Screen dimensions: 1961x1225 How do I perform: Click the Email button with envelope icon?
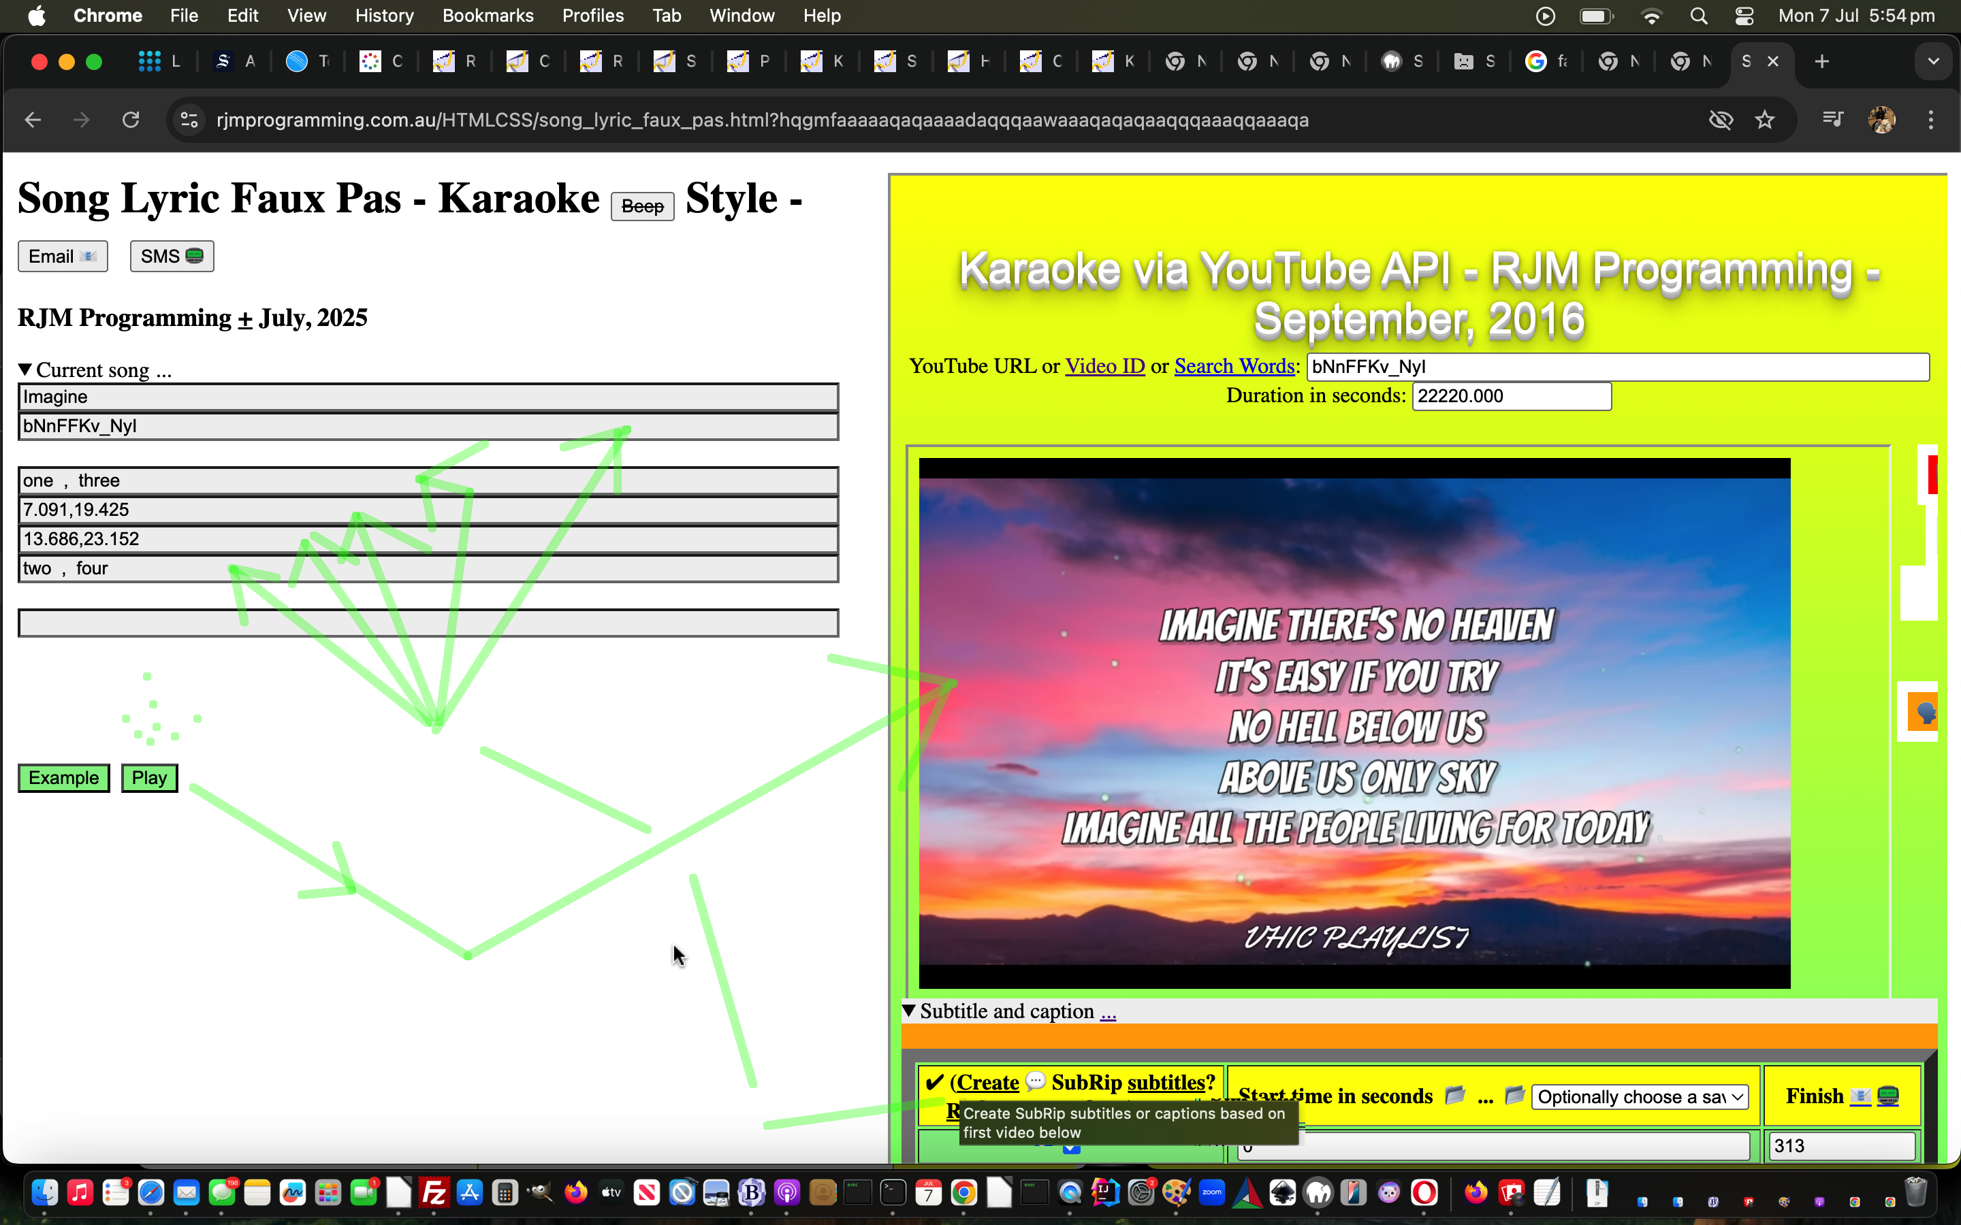(63, 256)
